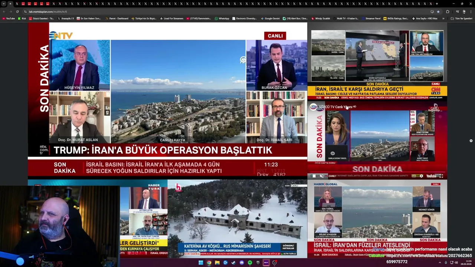
Task: Click the Sözcü channel logo in the player
Action: tap(314, 107)
